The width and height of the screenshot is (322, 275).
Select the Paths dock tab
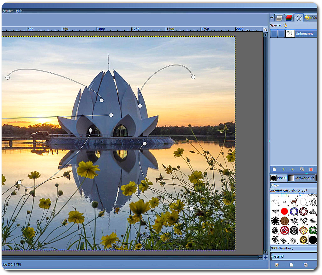pos(299,18)
